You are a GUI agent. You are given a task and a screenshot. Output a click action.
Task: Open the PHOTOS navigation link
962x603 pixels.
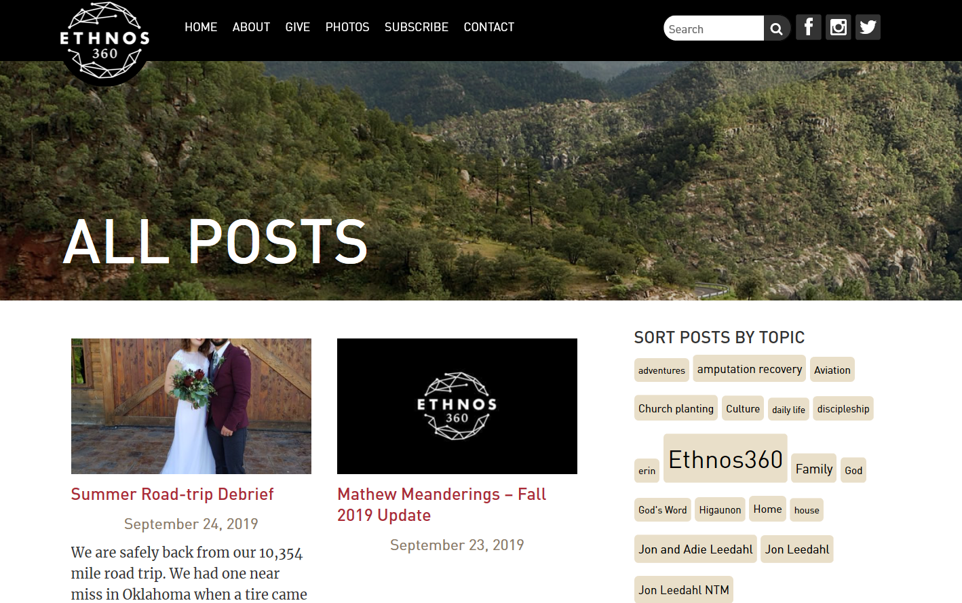tap(347, 27)
